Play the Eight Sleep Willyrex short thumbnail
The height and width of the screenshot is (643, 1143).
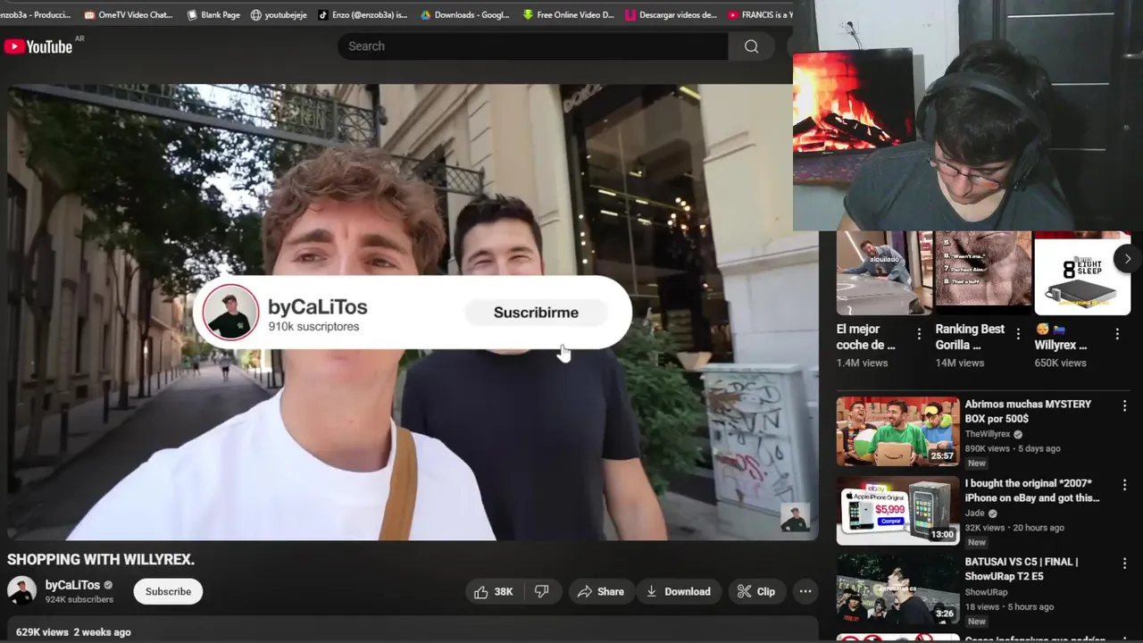1082,273
